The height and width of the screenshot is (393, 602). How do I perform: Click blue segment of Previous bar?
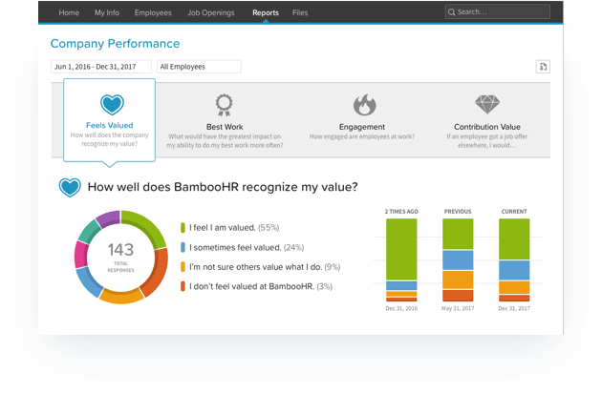click(458, 260)
